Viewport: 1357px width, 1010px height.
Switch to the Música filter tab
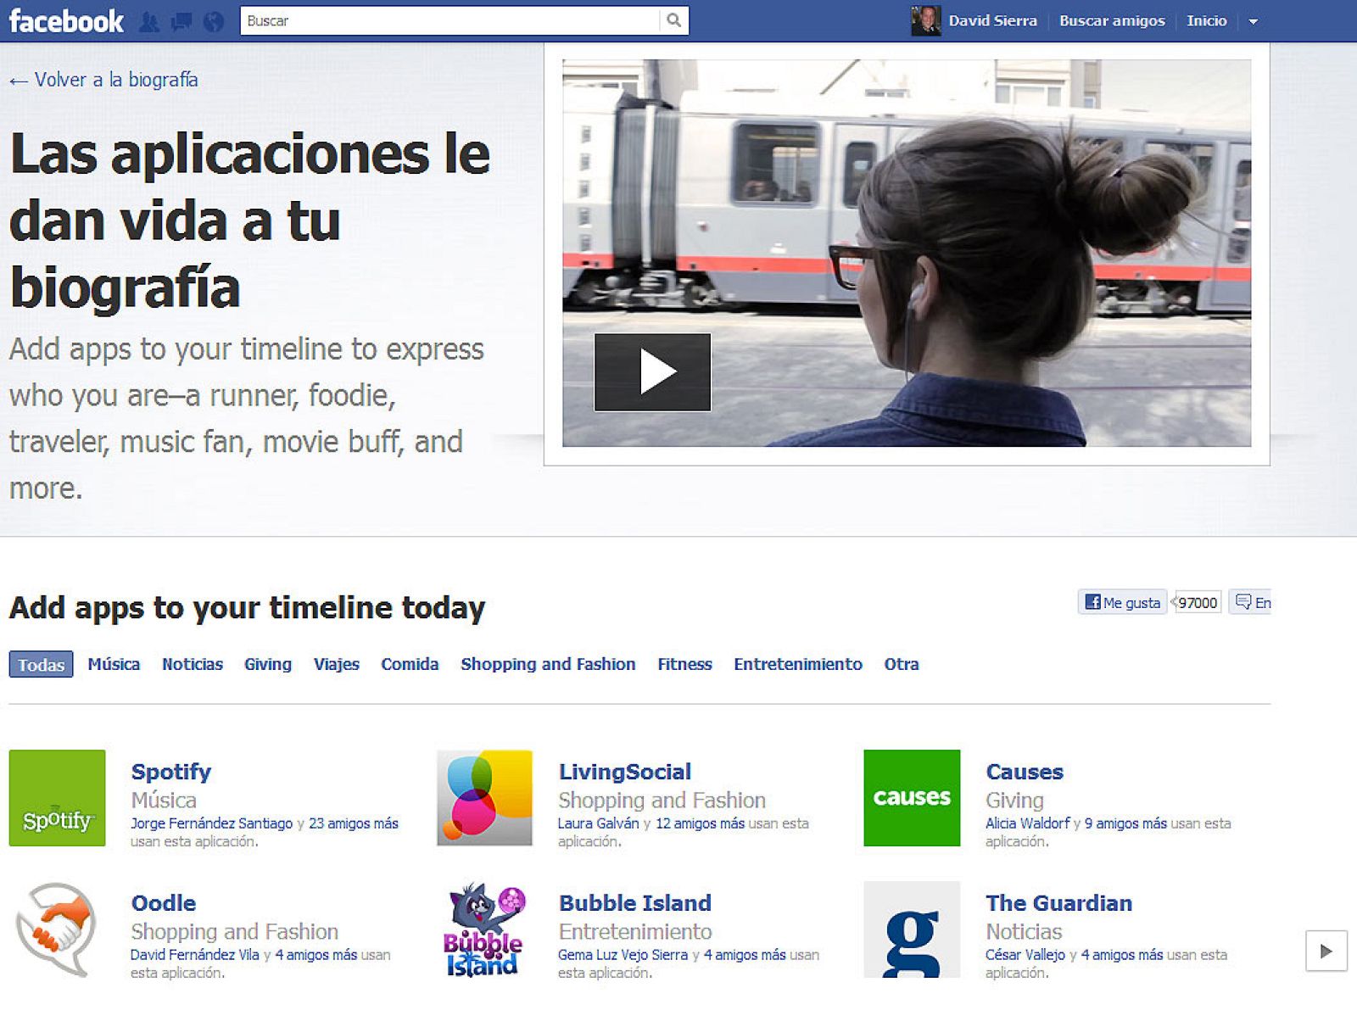tap(113, 665)
